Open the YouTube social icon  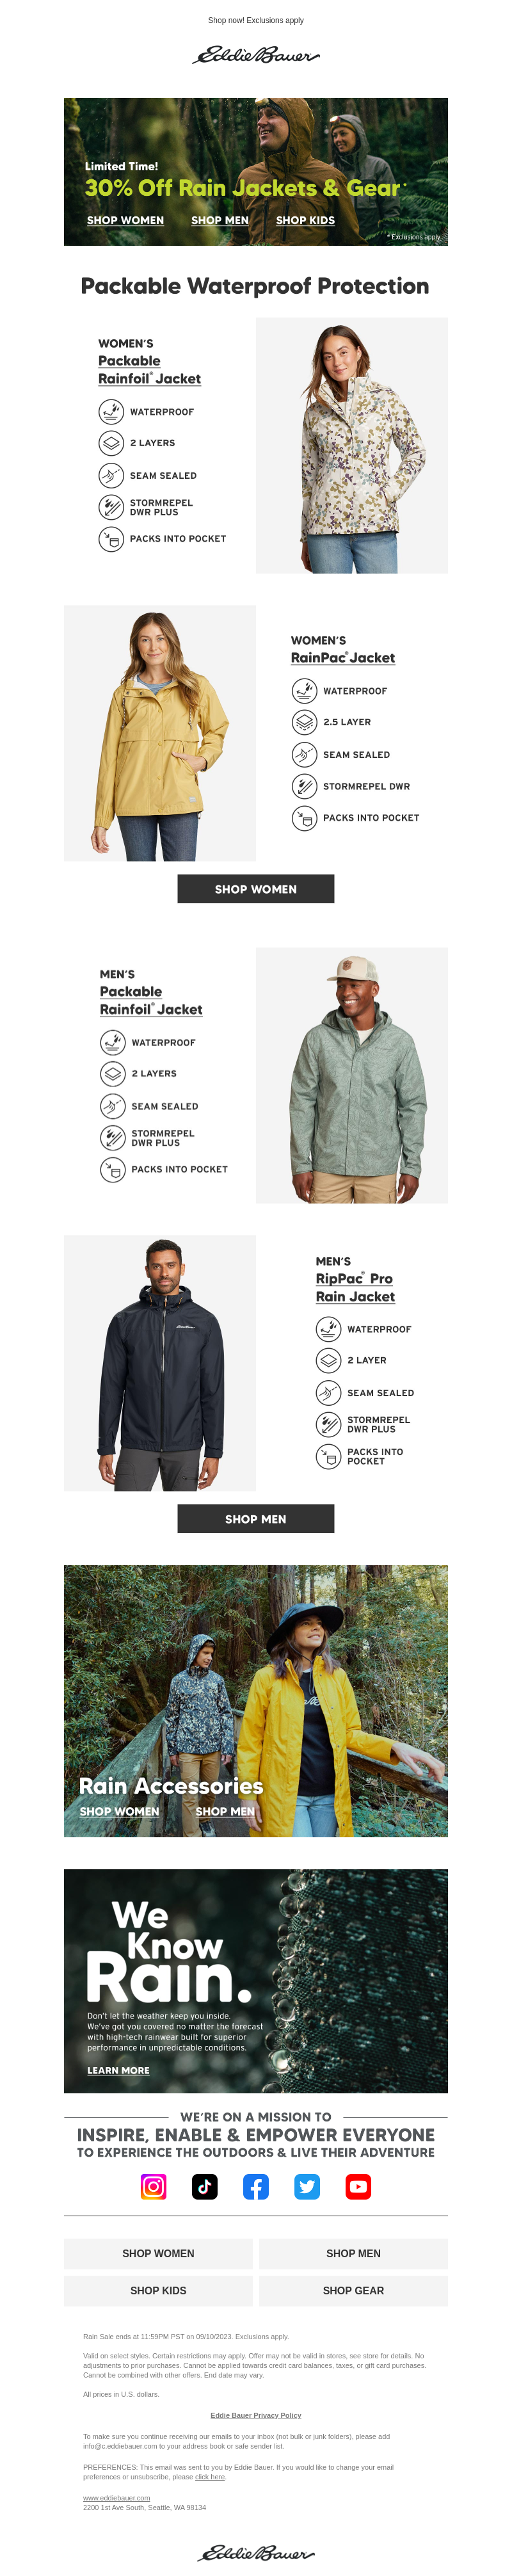tap(358, 2187)
